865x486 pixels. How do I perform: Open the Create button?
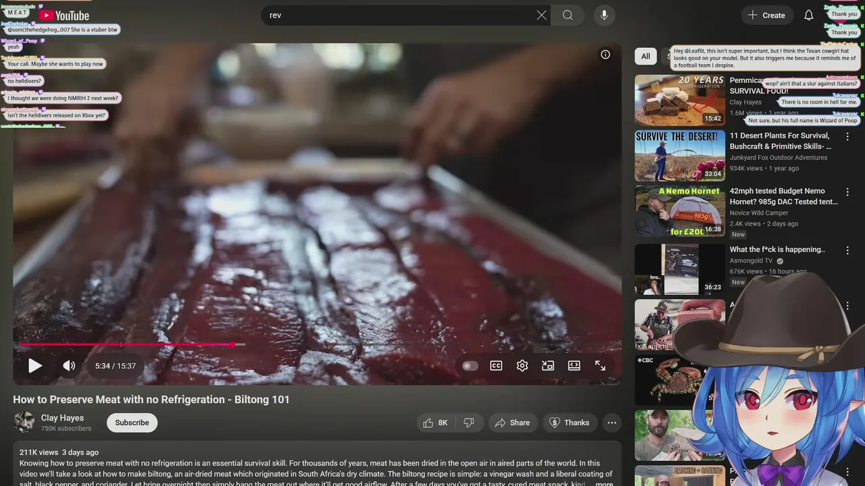[767, 15]
